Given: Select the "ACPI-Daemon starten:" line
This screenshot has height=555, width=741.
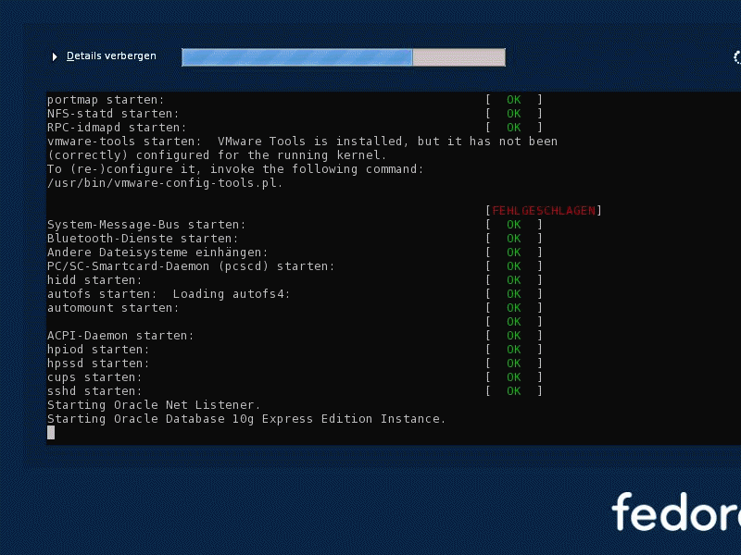Looking at the screenshot, I should coord(120,336).
